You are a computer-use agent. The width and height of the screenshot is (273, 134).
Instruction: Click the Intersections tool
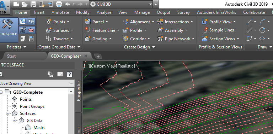tap(175, 22)
